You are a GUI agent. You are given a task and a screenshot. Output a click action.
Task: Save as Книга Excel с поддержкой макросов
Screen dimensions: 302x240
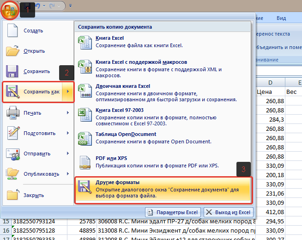pos(163,69)
